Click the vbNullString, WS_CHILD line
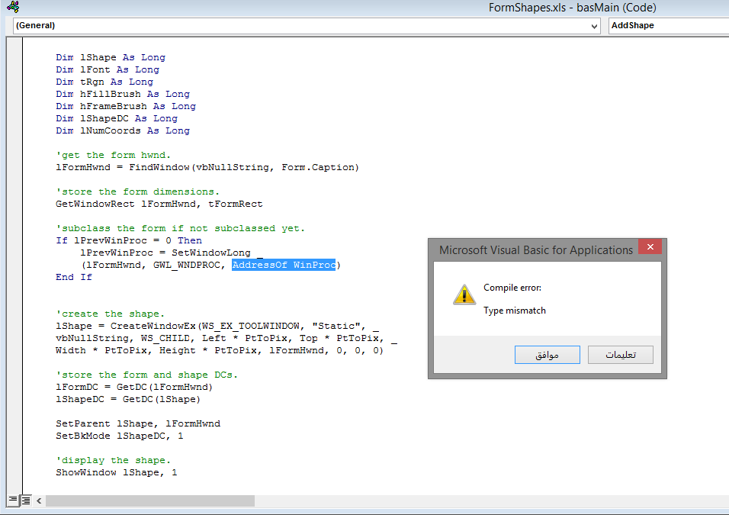 pos(226,338)
